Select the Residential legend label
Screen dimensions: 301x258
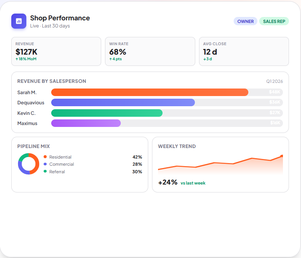[x=60, y=157]
